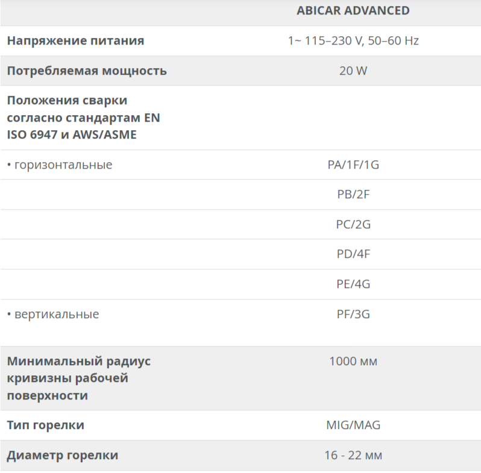This screenshot has width=481, height=473.
Task: Click the PB/2F position value
Action: [353, 194]
